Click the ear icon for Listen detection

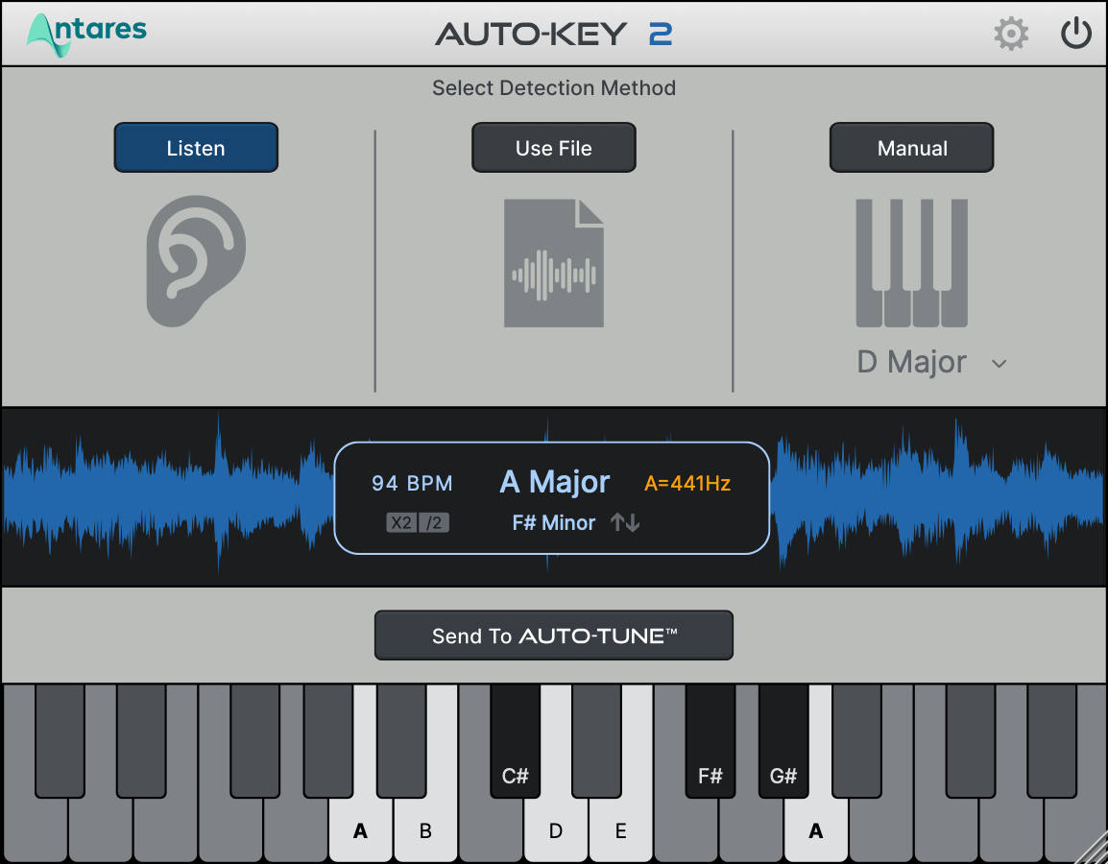point(196,260)
